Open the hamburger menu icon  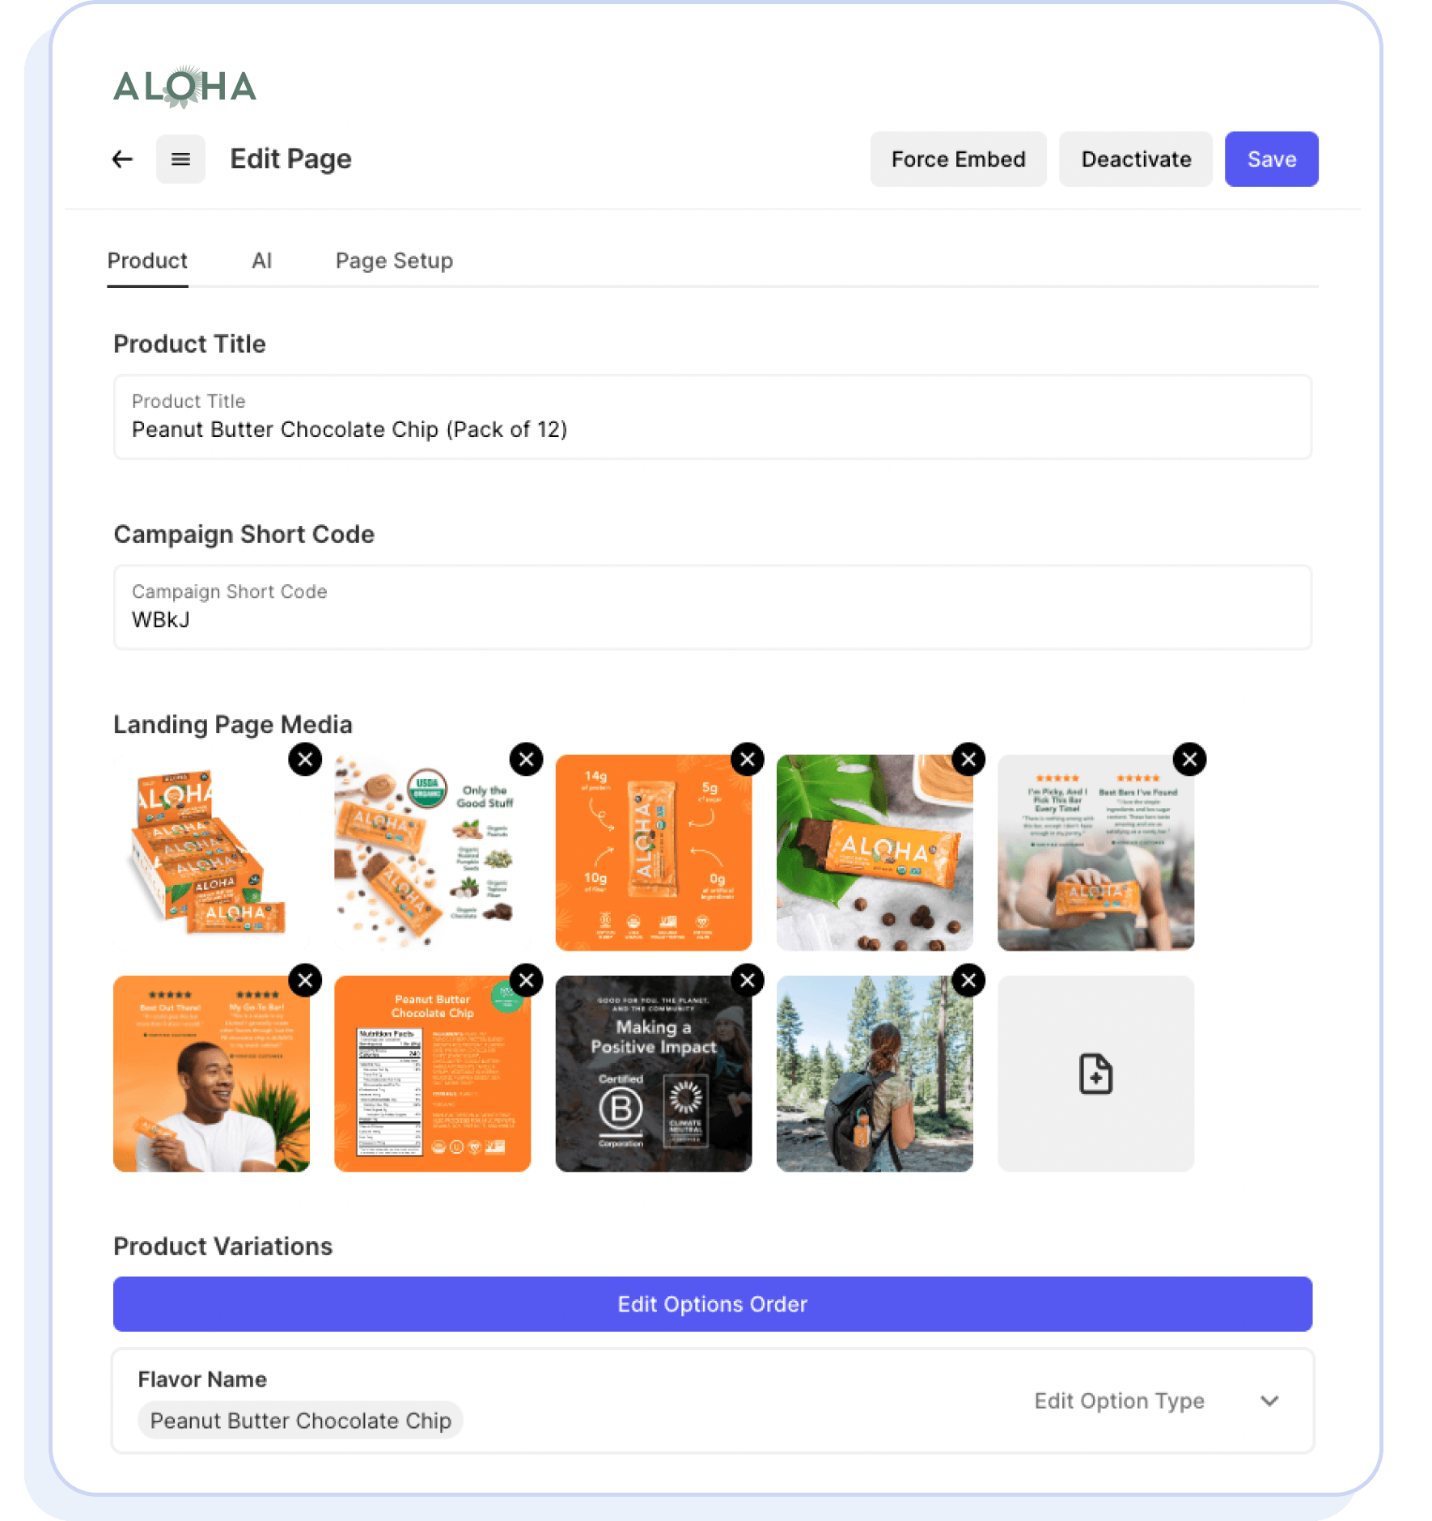pyautogui.click(x=180, y=159)
